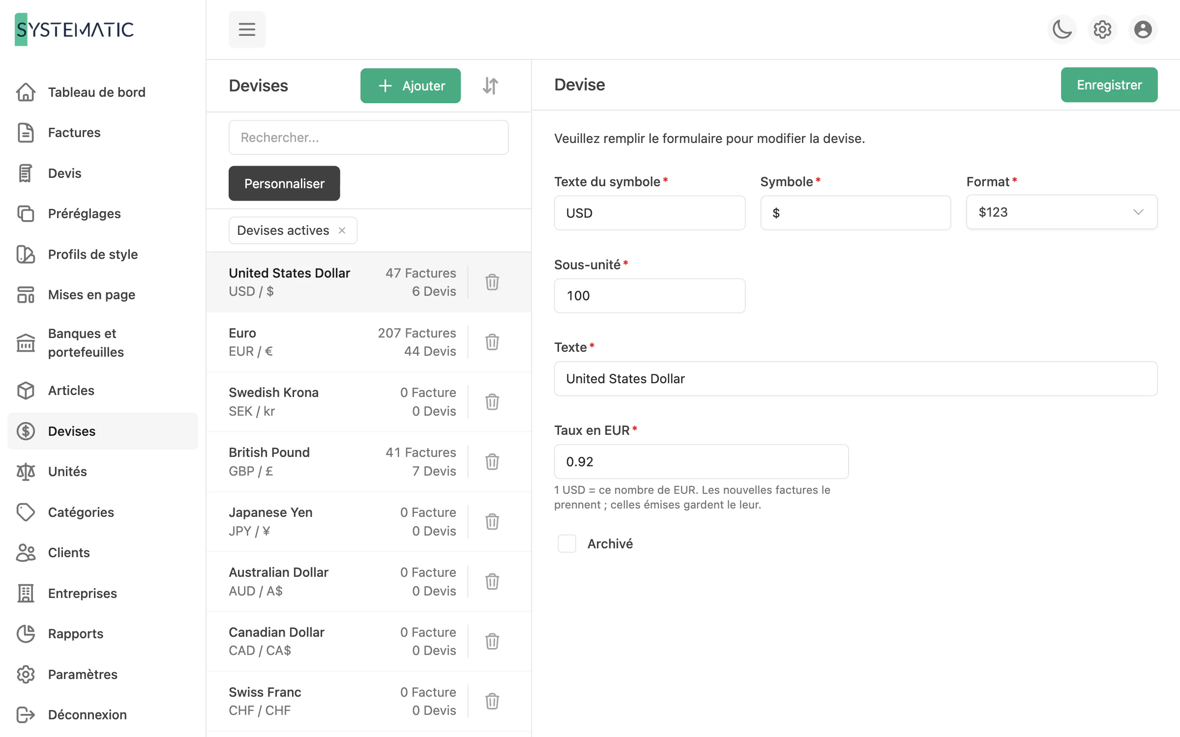Click the Taux en EUR field
The height and width of the screenshot is (737, 1180).
(x=701, y=462)
